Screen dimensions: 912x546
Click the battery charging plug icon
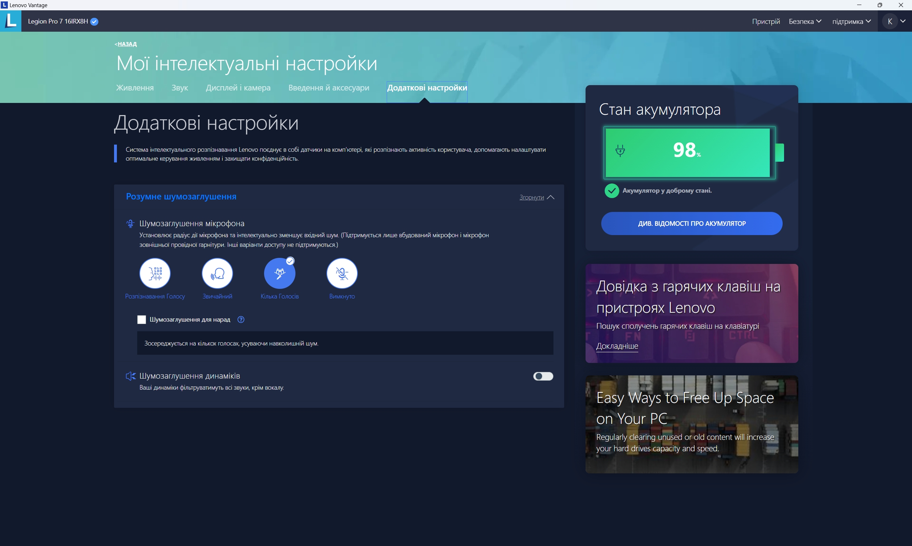coord(620,150)
